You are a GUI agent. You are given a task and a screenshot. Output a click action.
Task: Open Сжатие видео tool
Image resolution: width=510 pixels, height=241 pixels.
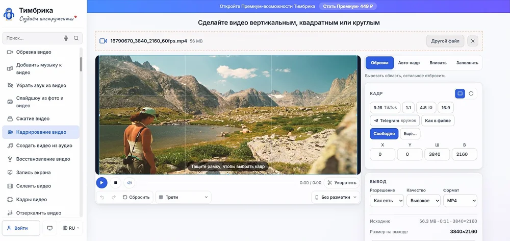tap(41, 119)
